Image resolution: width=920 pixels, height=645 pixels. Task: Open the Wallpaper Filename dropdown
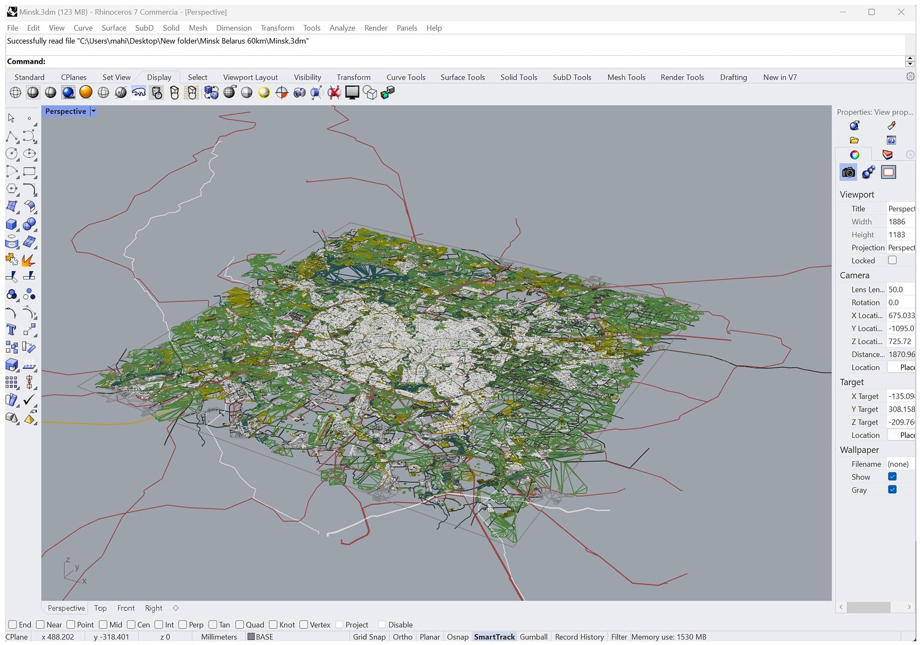pyautogui.click(x=901, y=464)
